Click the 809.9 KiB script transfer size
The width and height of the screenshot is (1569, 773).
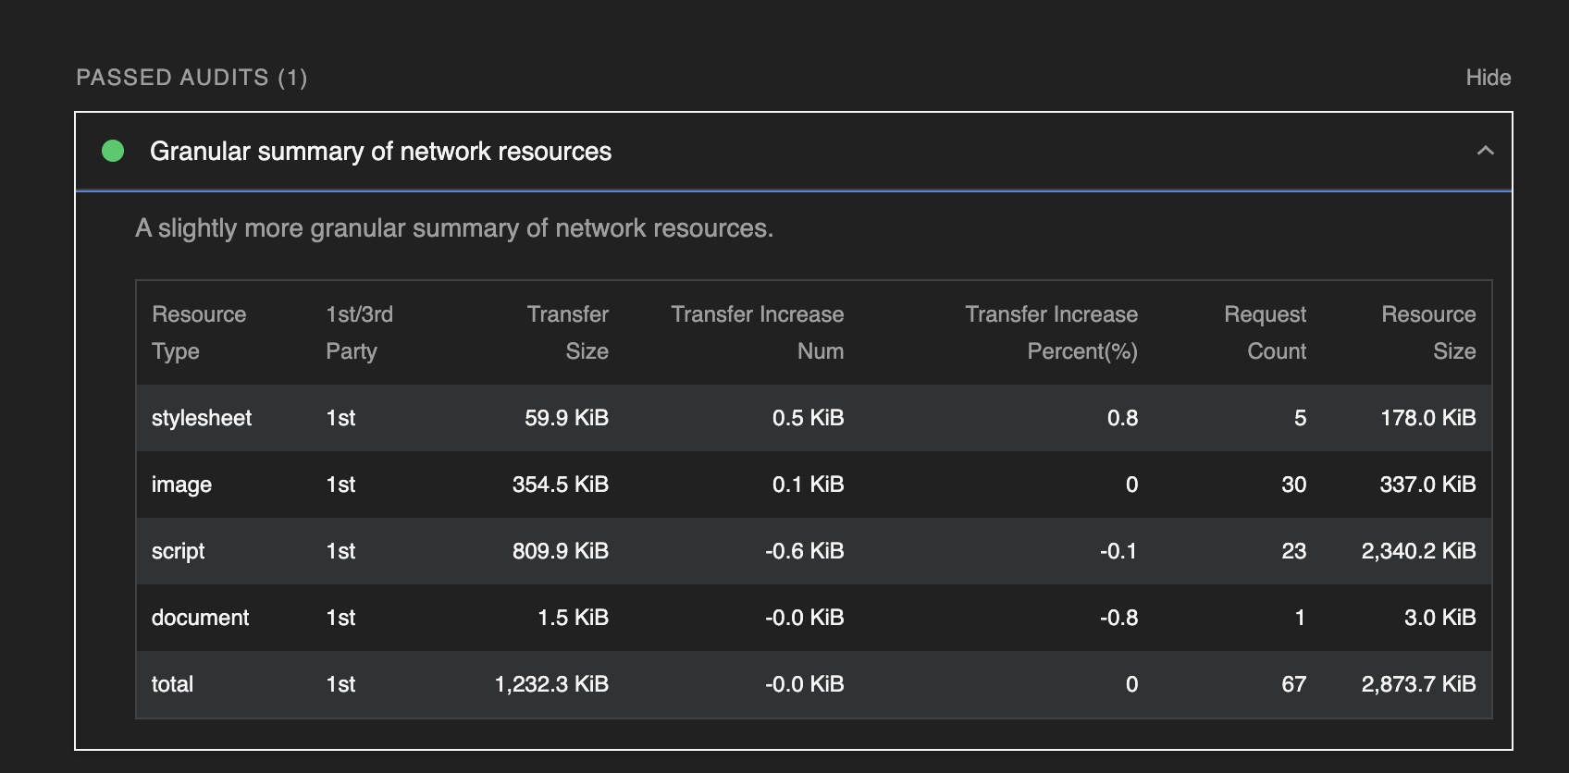click(x=560, y=551)
